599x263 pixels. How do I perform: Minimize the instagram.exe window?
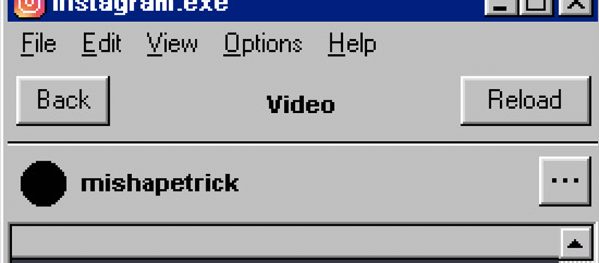click(x=501, y=7)
